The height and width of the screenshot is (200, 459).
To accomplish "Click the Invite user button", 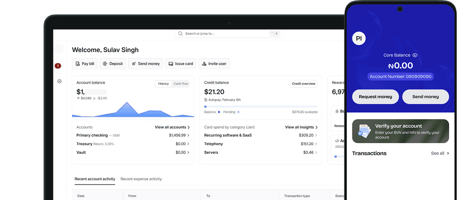I will pos(214,64).
